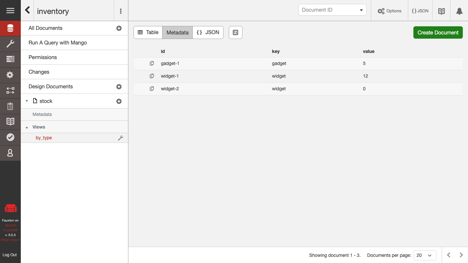Open stock Metadata entry

point(42,114)
